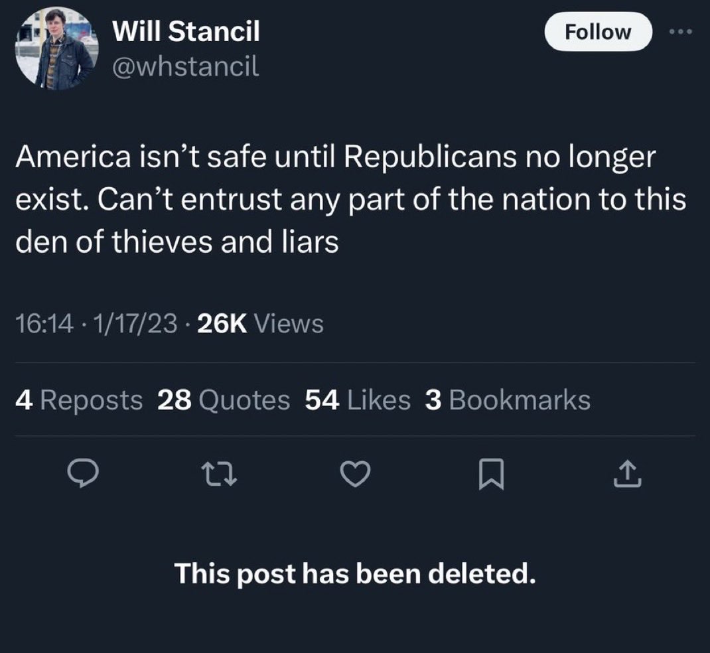Open share options via share icon

pos(627,474)
